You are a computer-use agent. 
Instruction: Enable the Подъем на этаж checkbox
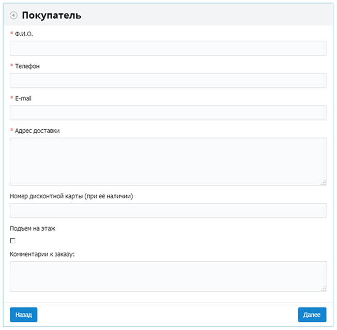(13, 241)
